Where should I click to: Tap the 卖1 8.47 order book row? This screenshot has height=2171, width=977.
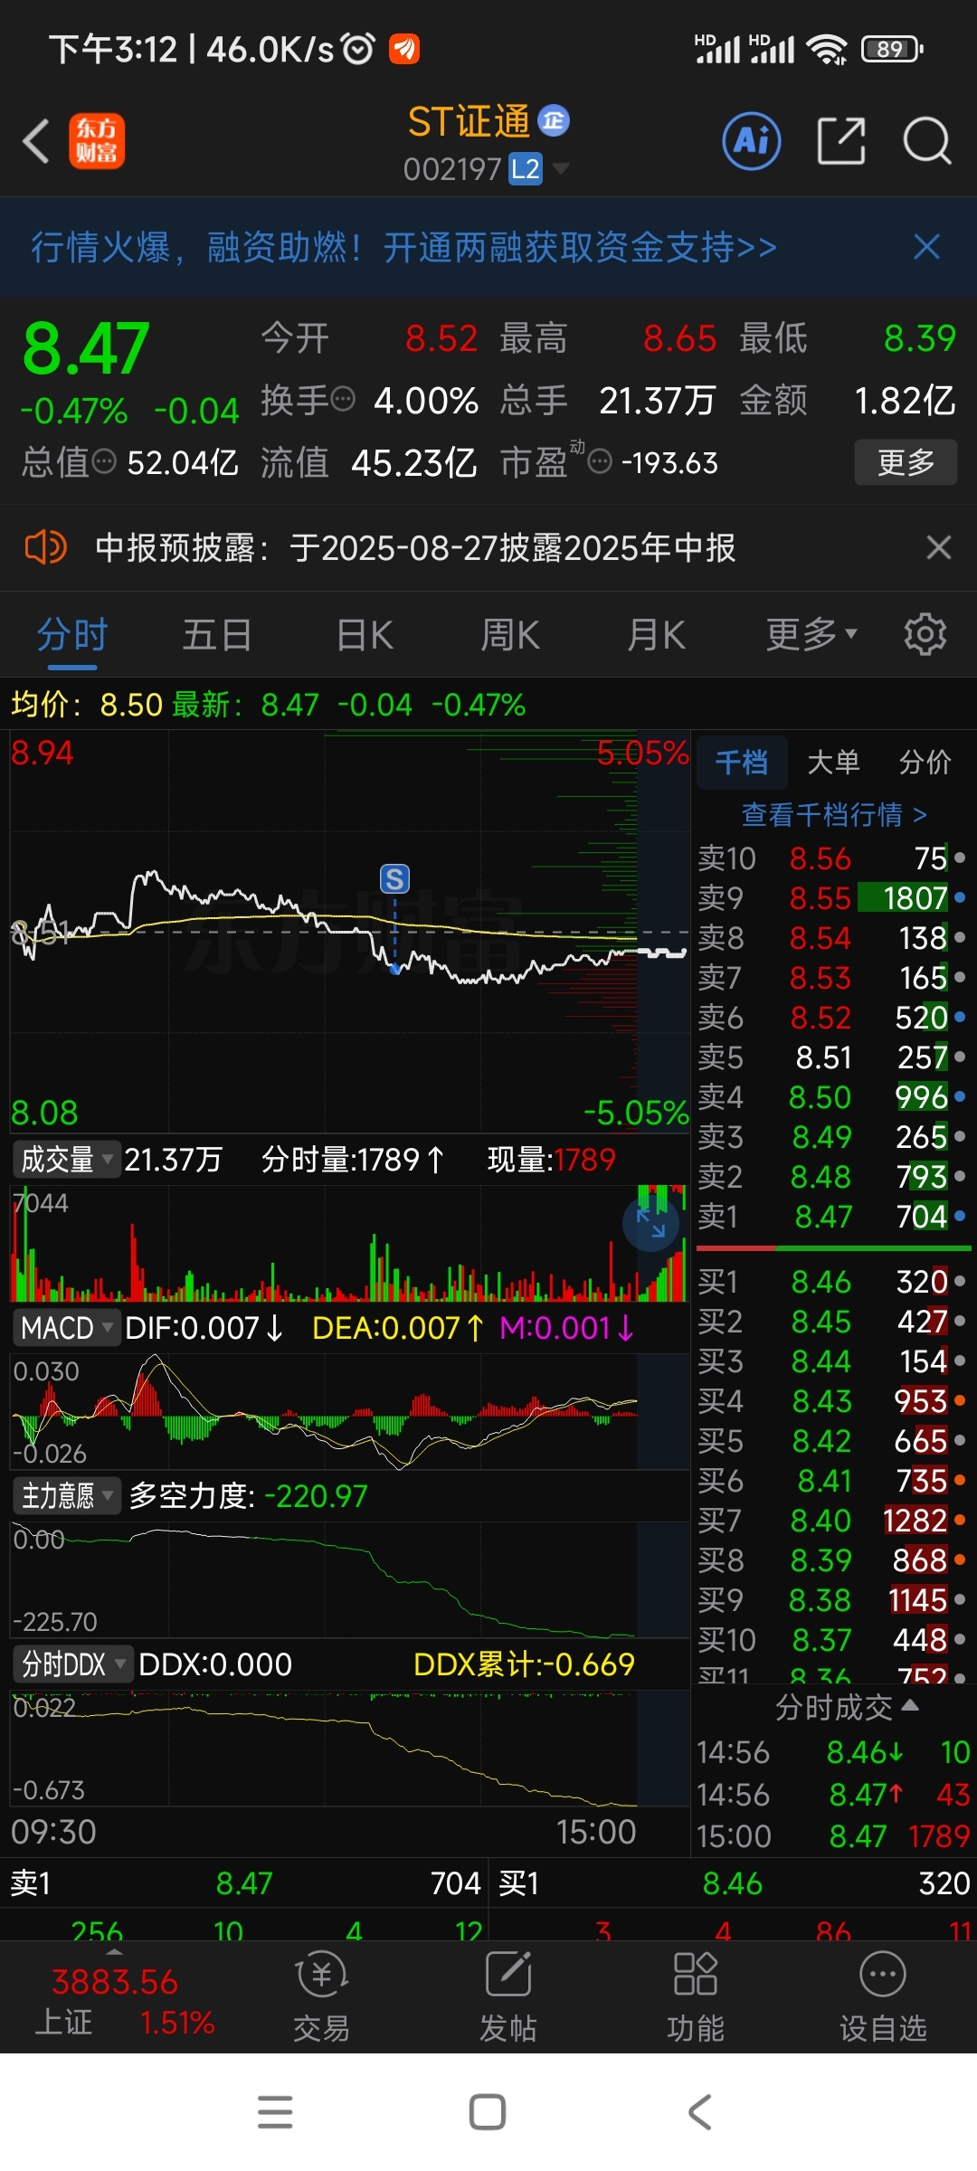(x=832, y=1216)
